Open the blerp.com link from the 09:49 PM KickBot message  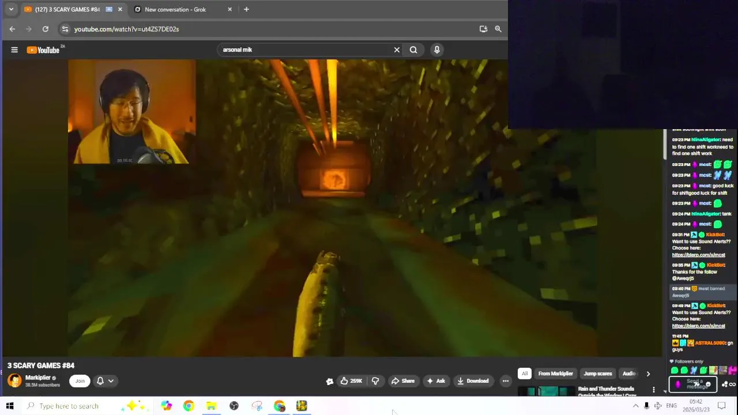(x=698, y=326)
